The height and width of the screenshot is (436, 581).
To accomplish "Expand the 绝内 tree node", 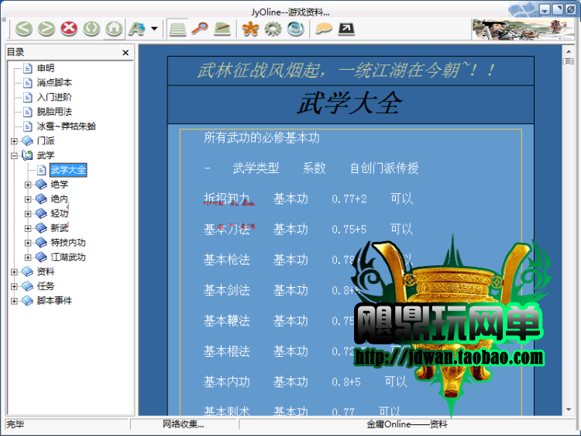I will (x=28, y=199).
